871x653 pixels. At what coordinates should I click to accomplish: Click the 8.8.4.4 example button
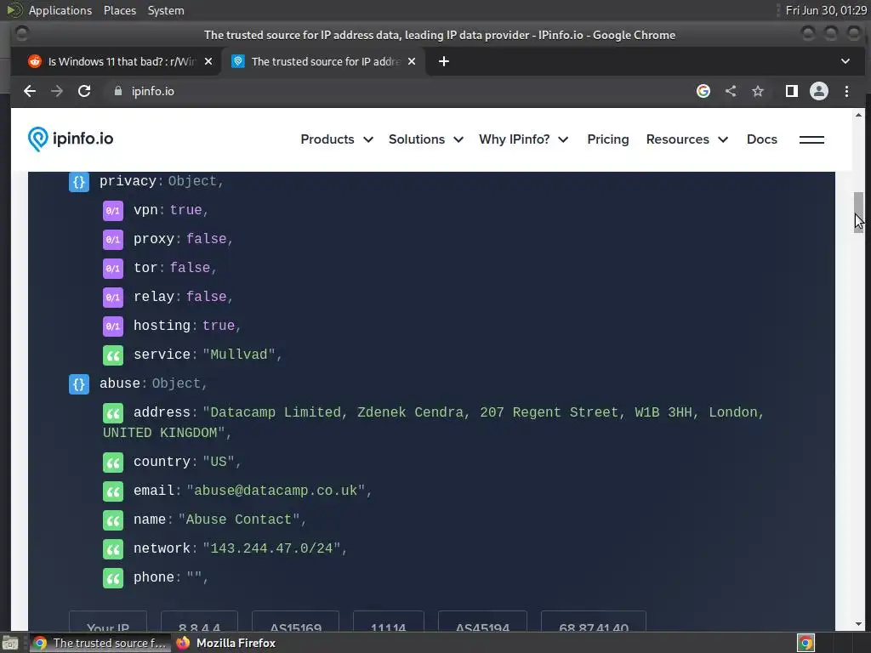(x=199, y=622)
